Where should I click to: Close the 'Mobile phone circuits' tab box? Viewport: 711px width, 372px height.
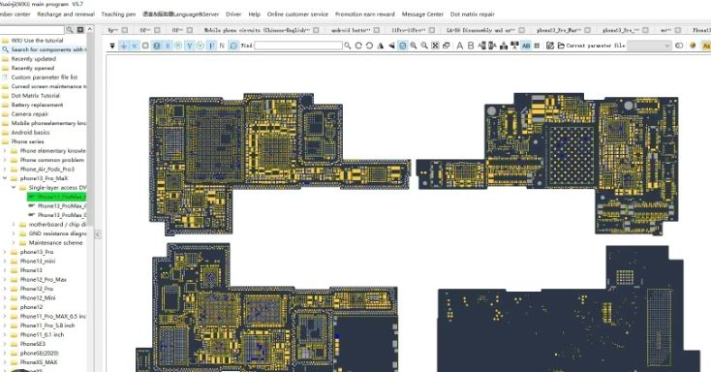[316, 30]
